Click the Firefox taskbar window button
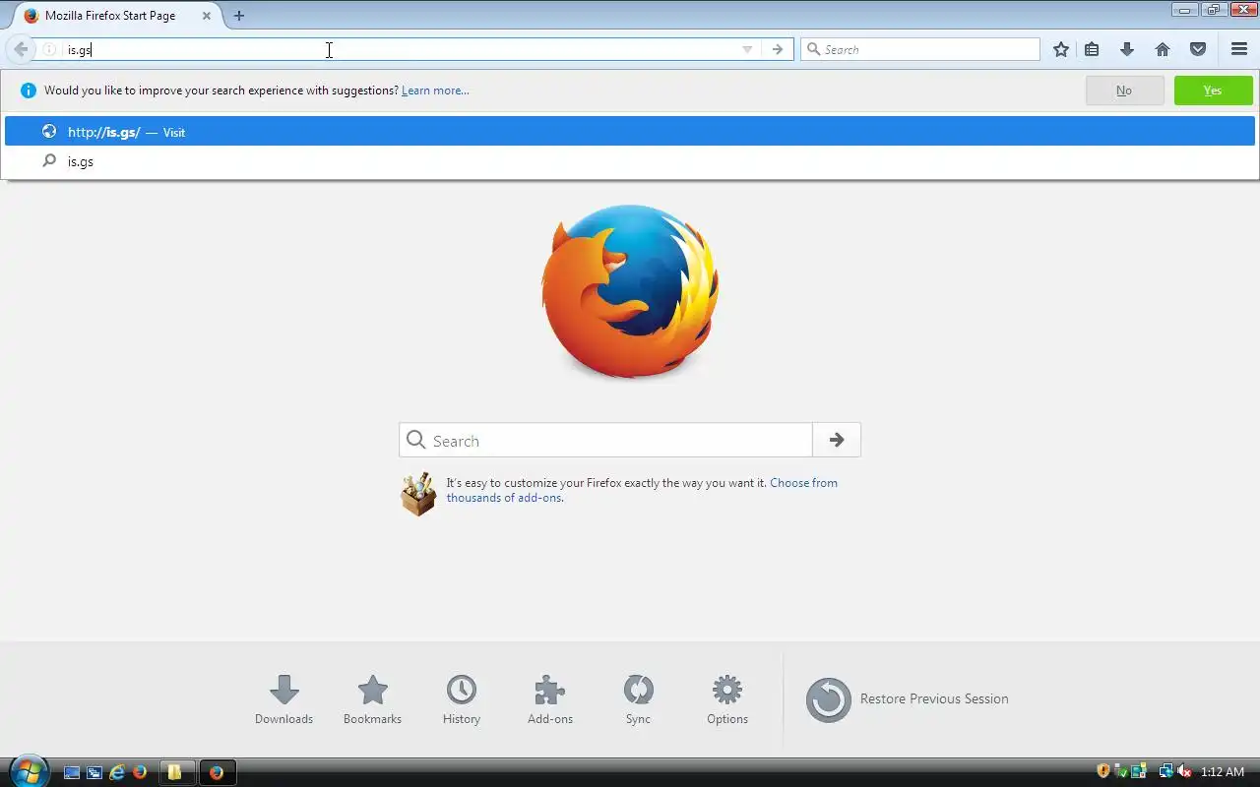This screenshot has width=1260, height=787. 218,772
